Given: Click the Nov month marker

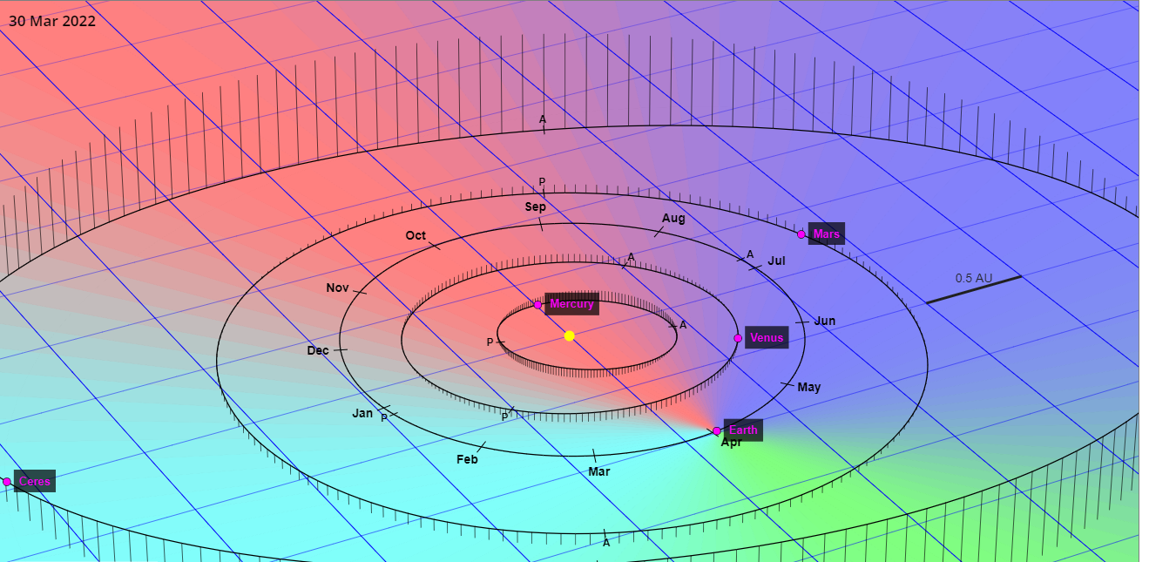Looking at the screenshot, I should [337, 288].
